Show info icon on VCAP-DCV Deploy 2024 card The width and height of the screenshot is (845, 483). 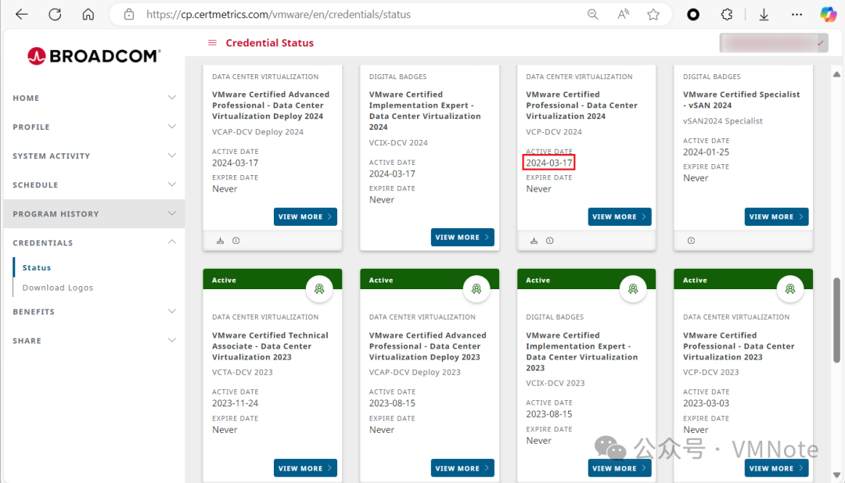[x=236, y=241]
